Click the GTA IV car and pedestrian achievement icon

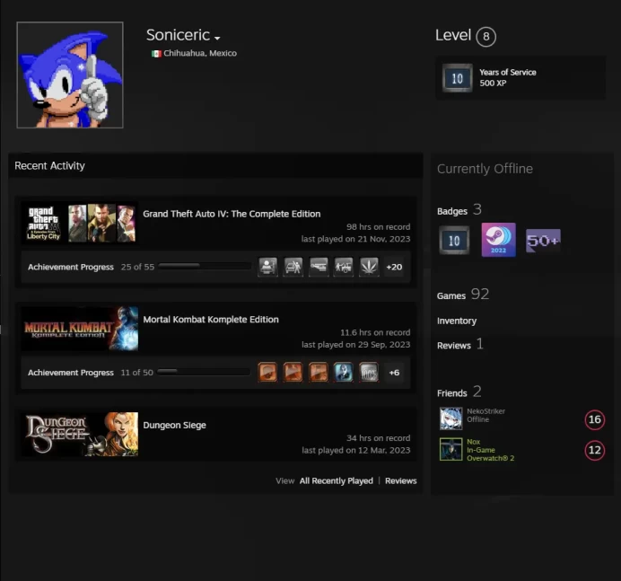coord(293,267)
